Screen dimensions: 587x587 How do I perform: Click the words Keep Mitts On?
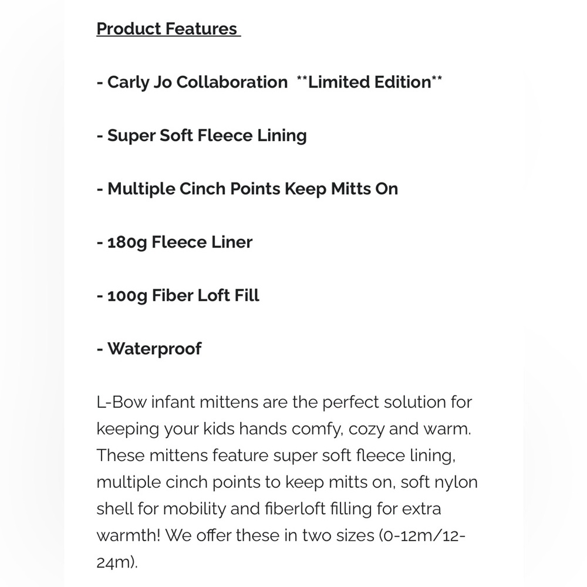342,189
